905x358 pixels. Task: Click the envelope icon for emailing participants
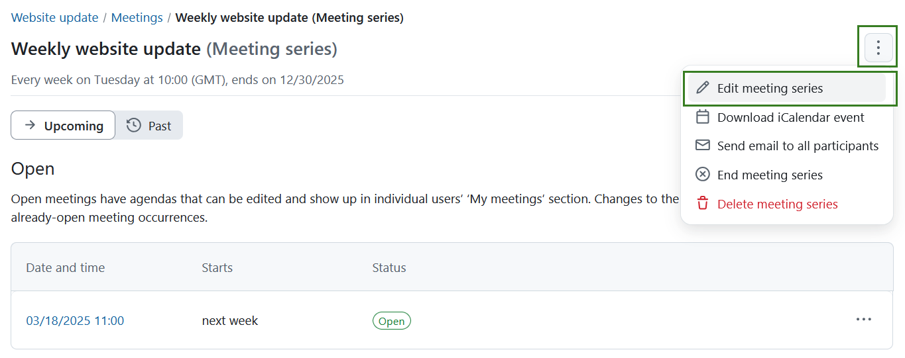click(702, 146)
